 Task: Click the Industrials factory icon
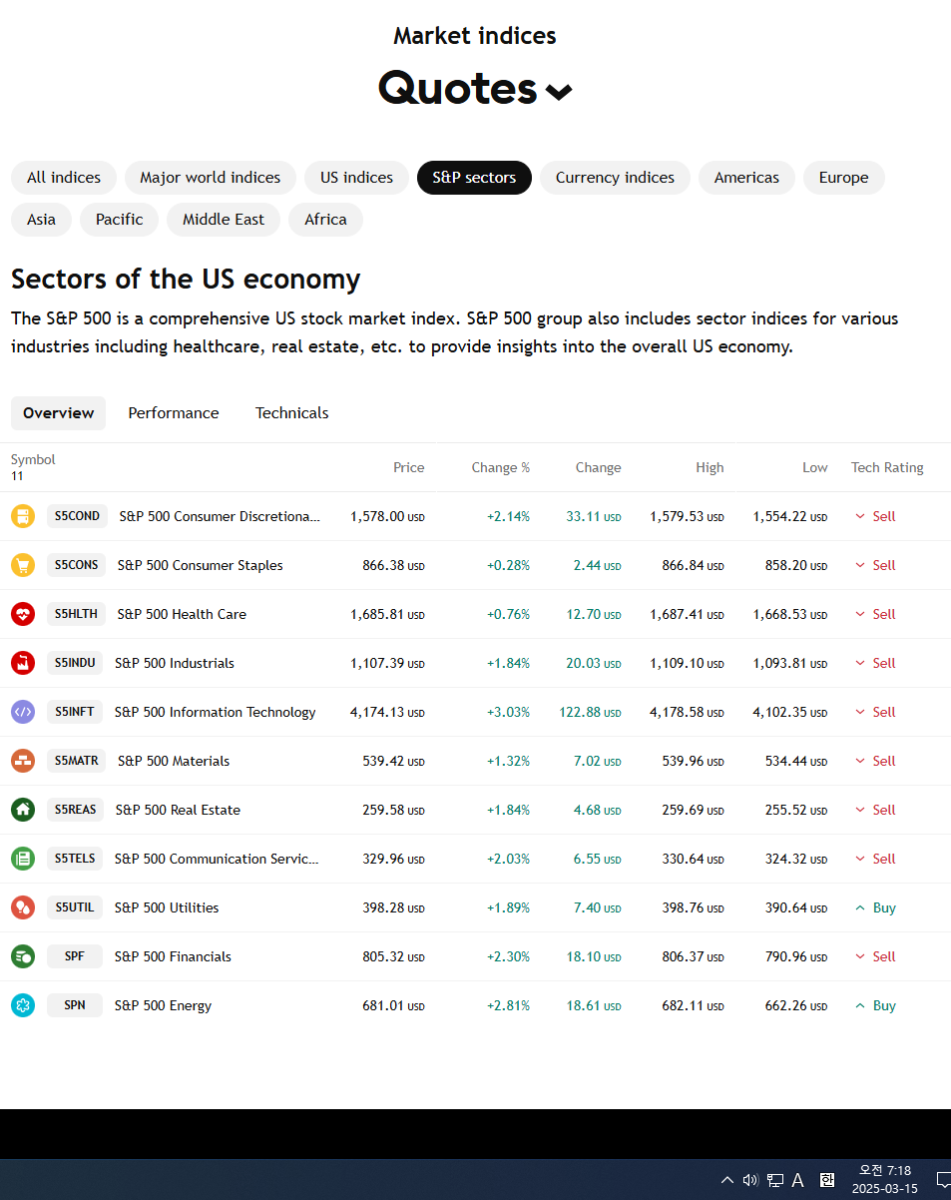(23, 663)
